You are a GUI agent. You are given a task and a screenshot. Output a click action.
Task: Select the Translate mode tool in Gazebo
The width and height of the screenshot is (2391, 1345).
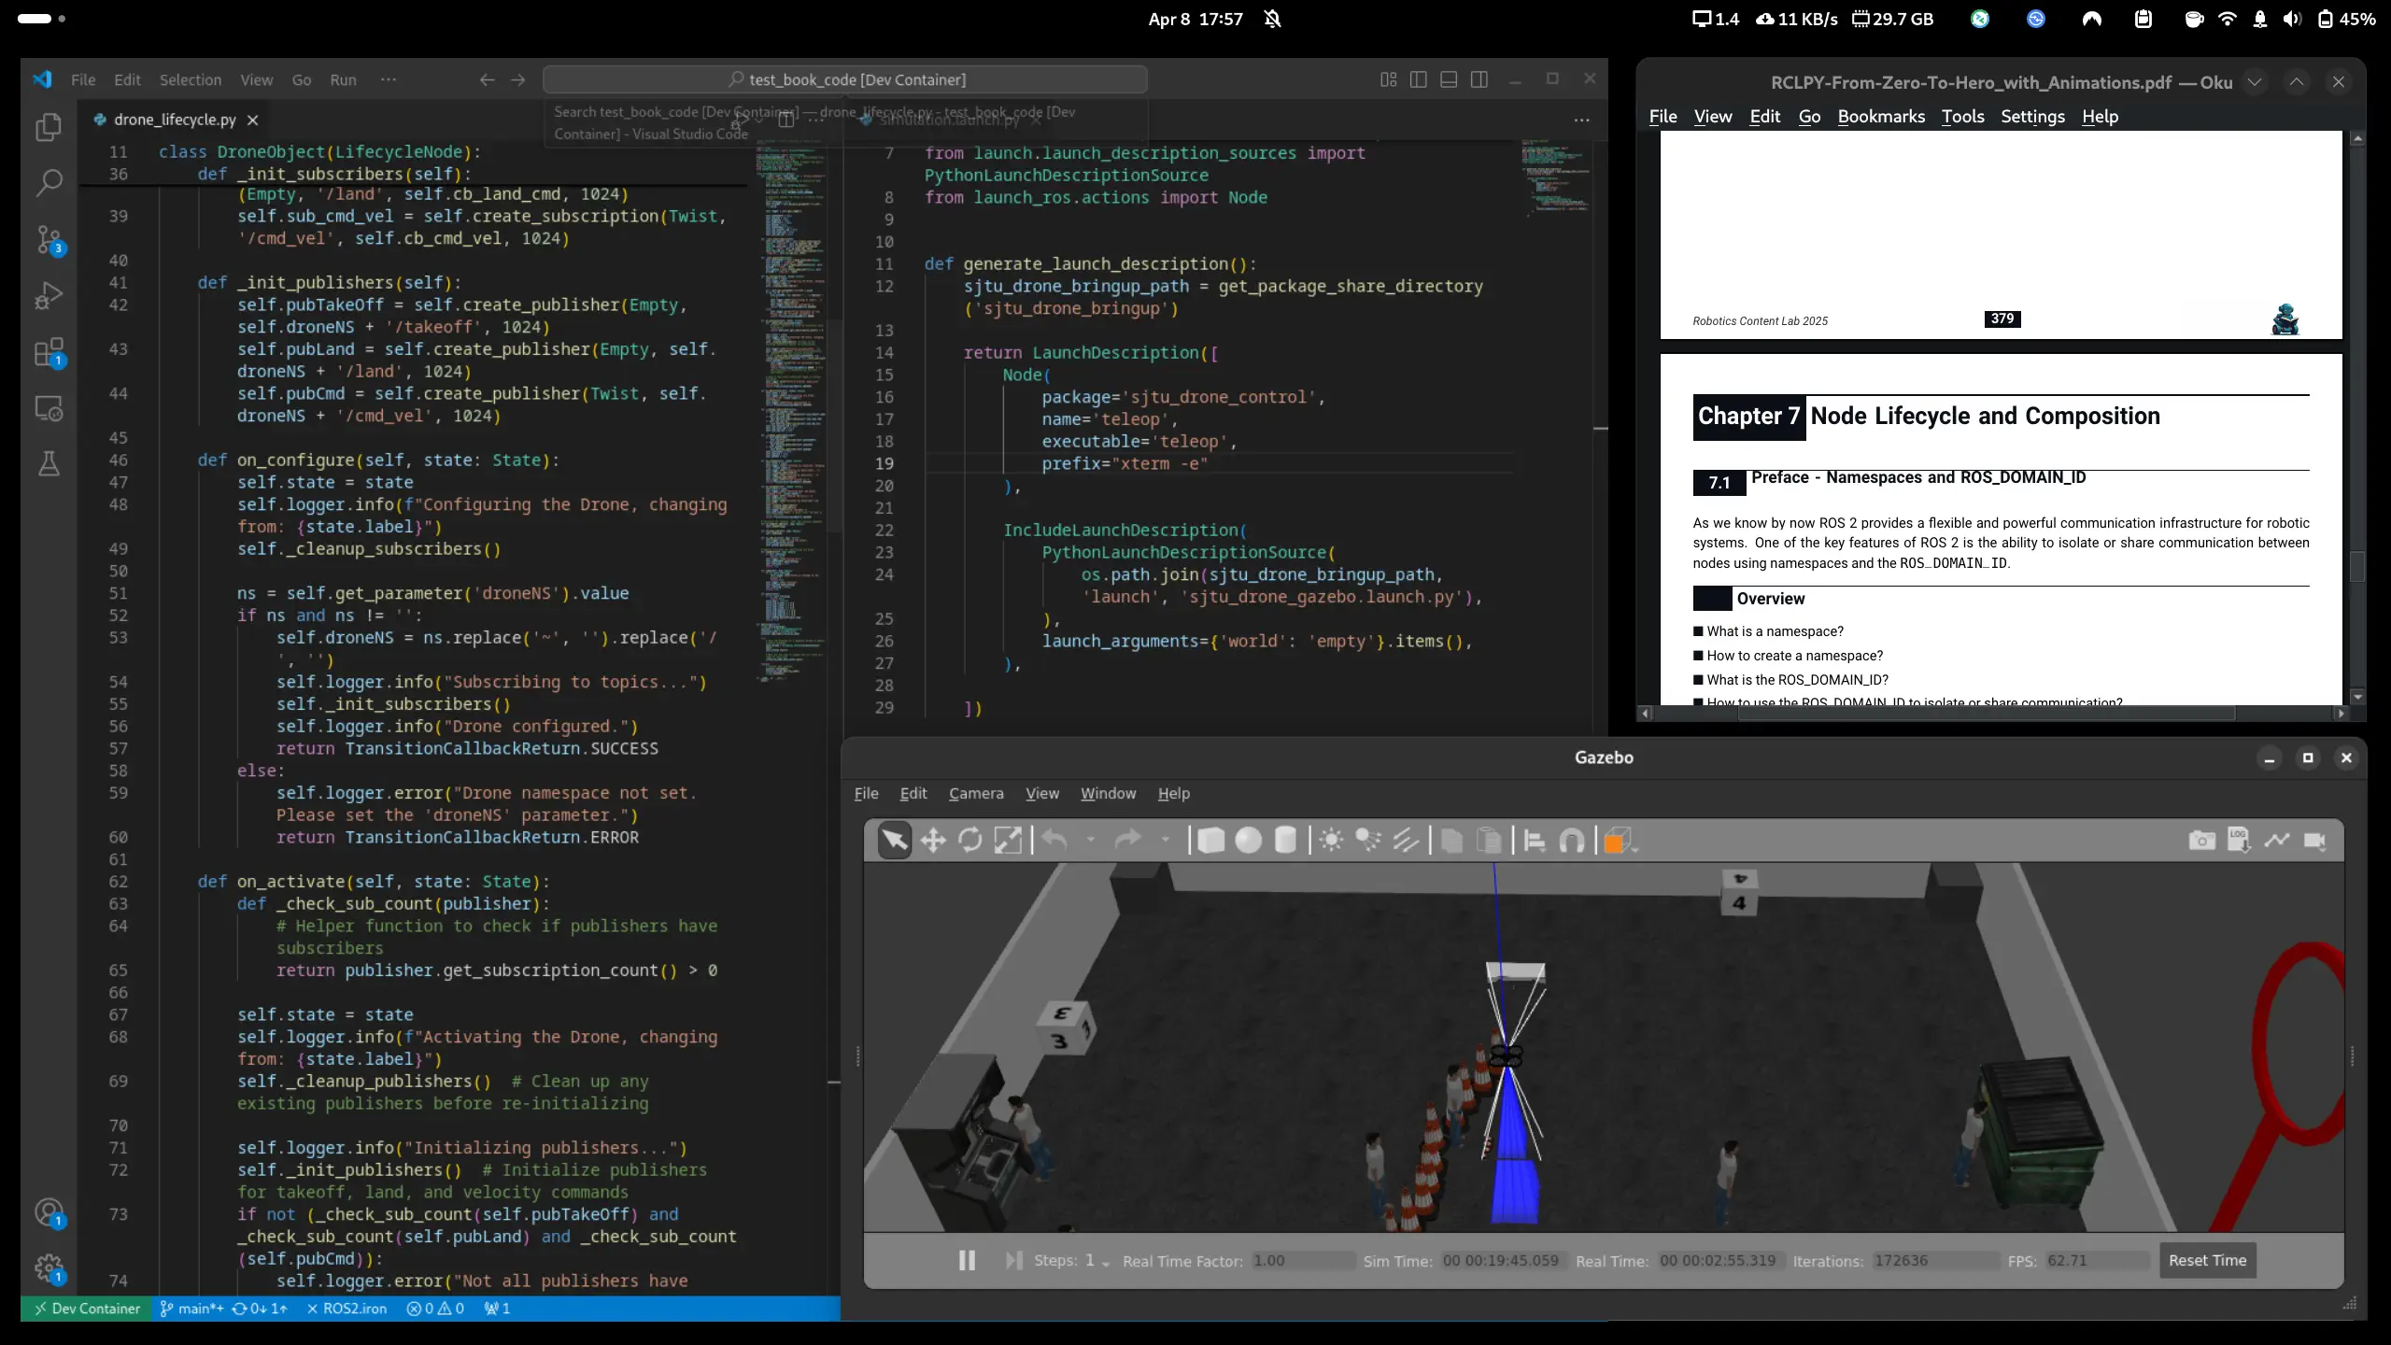(932, 841)
